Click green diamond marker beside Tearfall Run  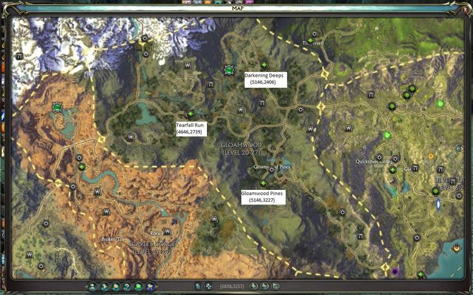tap(190, 114)
